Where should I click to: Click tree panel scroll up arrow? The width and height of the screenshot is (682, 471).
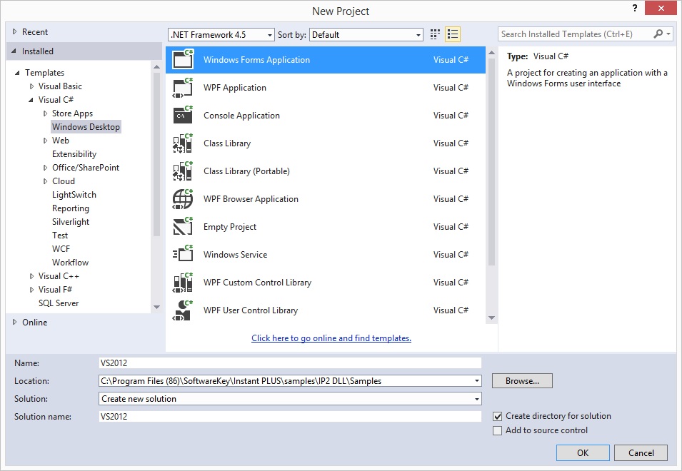click(x=156, y=67)
